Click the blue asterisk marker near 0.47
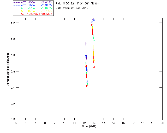Viewport: 167px width, 133px height. pyautogui.click(x=87, y=82)
